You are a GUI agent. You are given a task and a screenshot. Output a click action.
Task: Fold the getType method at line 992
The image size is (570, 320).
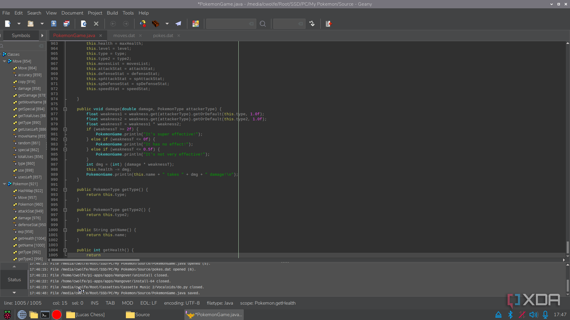pos(65,190)
